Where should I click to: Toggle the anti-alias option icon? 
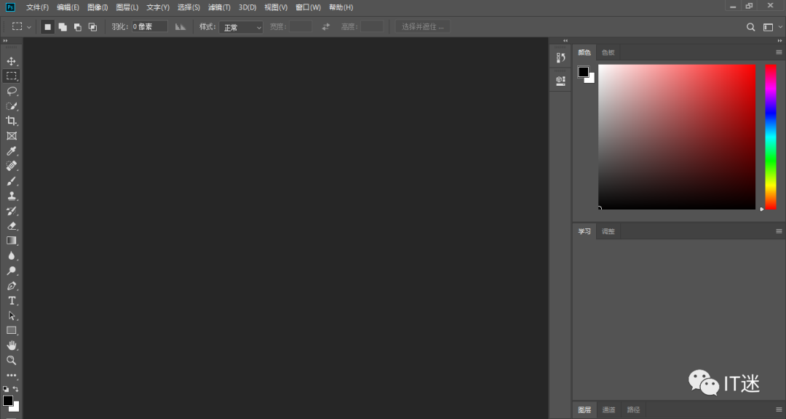[180, 27]
